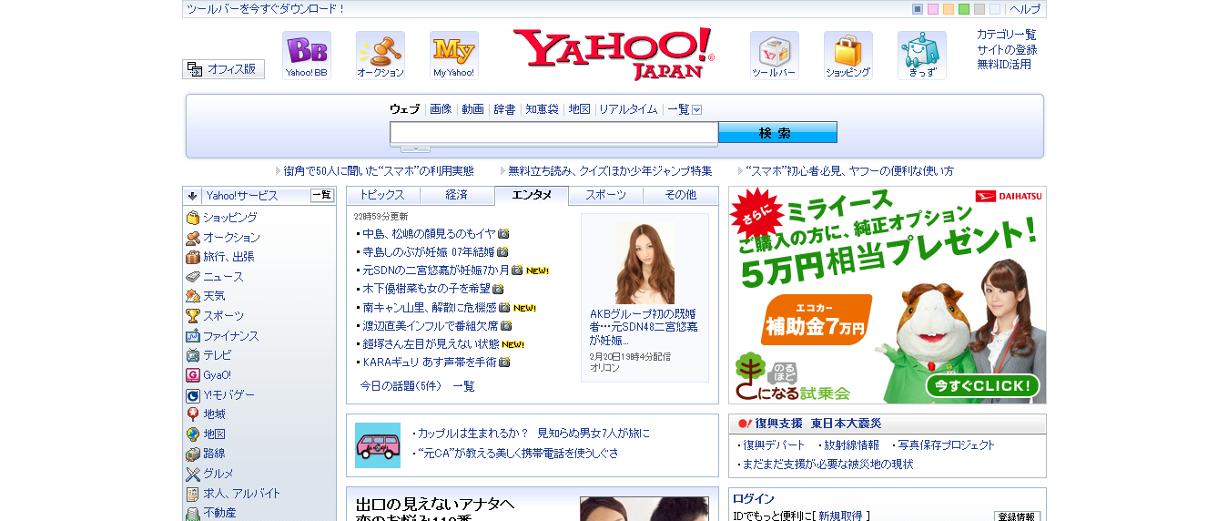Screen dimensions: 1228x521
Task: Open the 写真保存プロジェクト link
Action: 947,445
